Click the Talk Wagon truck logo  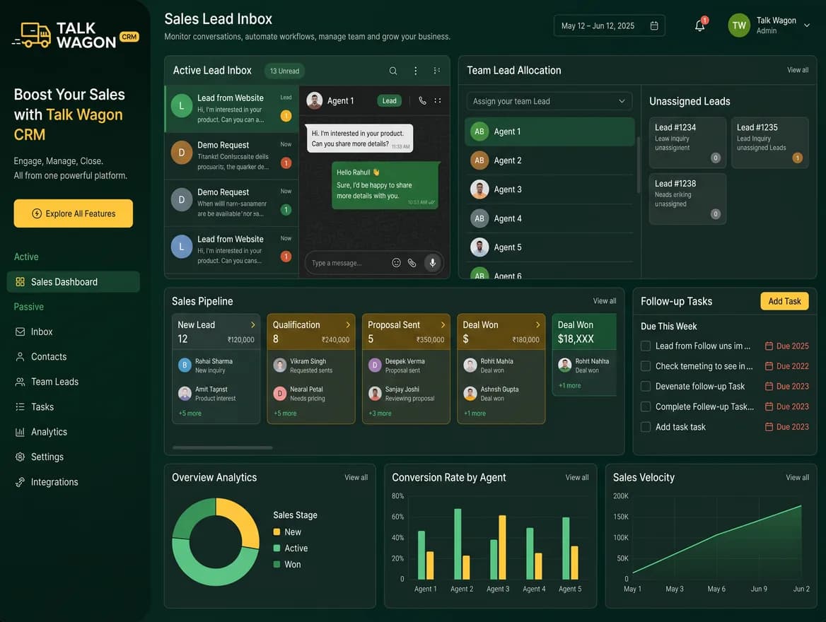point(32,35)
